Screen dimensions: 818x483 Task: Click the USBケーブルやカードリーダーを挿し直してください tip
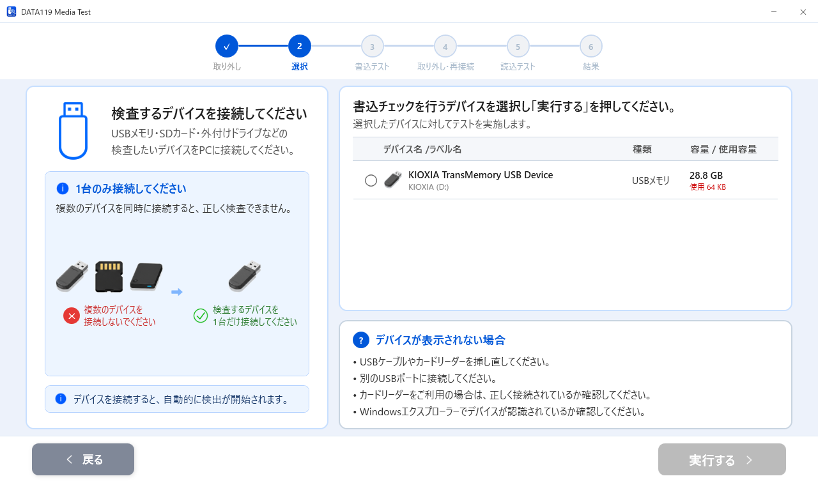click(x=452, y=362)
